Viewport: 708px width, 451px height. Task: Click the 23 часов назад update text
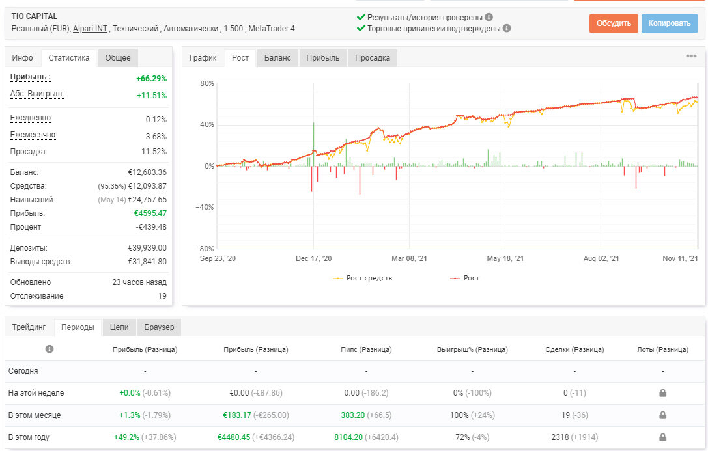pos(139,282)
